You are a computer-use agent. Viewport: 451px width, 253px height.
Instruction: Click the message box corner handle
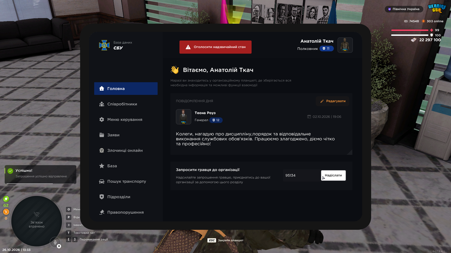tap(350, 152)
